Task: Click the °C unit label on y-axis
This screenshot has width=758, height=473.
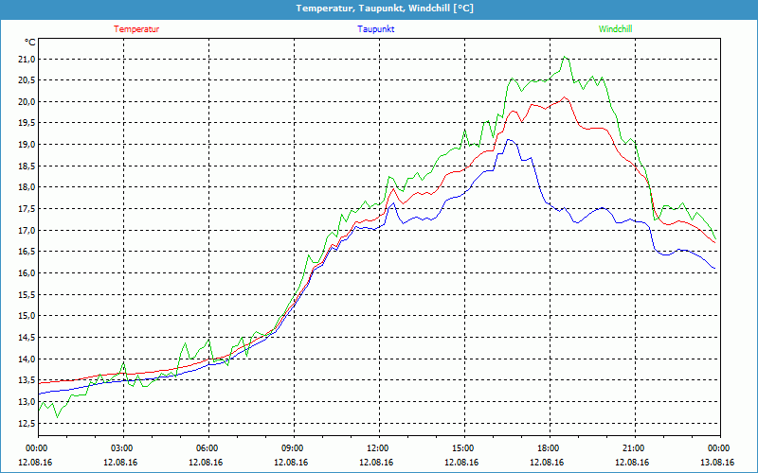Action: tap(29, 42)
